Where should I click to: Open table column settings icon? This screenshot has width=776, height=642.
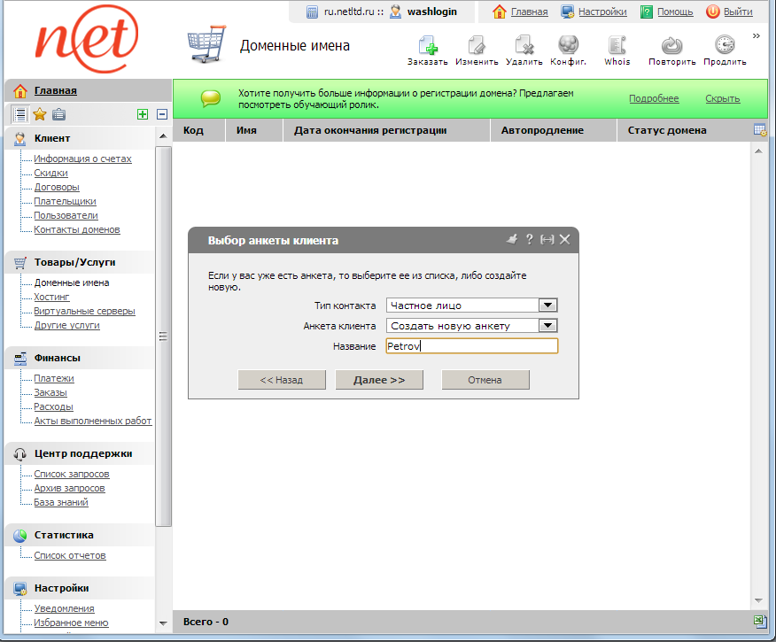(759, 130)
